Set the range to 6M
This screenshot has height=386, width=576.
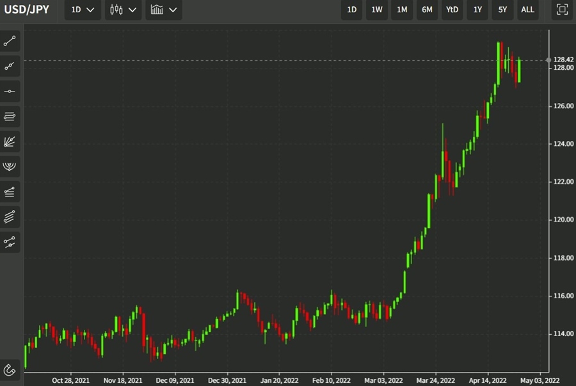point(427,10)
